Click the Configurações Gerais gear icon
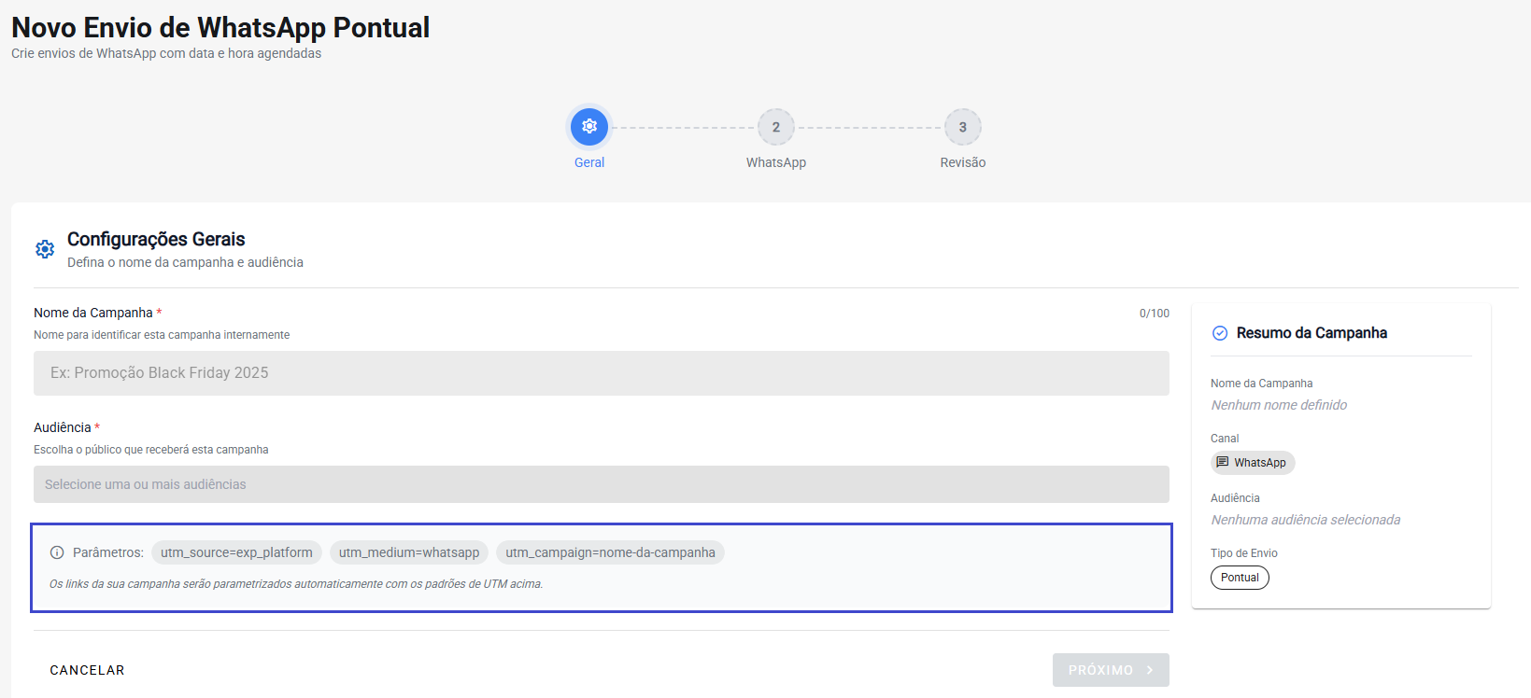Viewport: 1531px width, 698px height. tap(45, 249)
